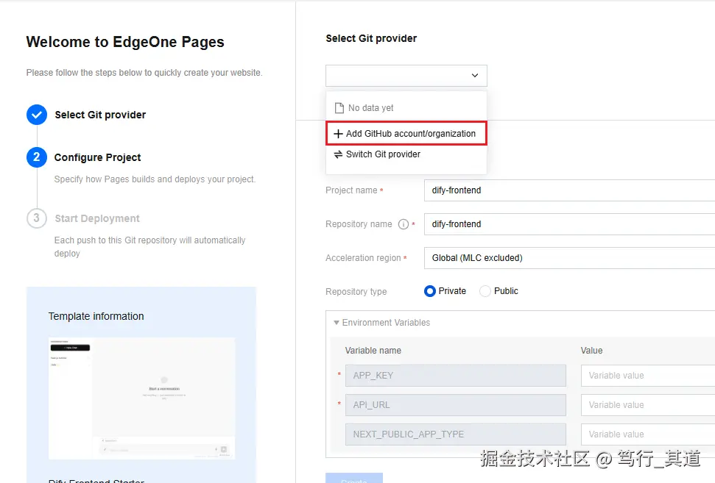Click the step 3 Start Deployment circle
The height and width of the screenshot is (483, 715).
(x=37, y=218)
